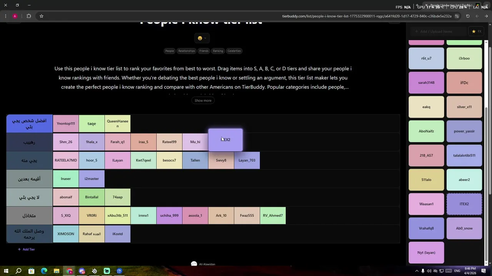Select the iKostd item
Viewport: 492px width, 276px height.
118,234
